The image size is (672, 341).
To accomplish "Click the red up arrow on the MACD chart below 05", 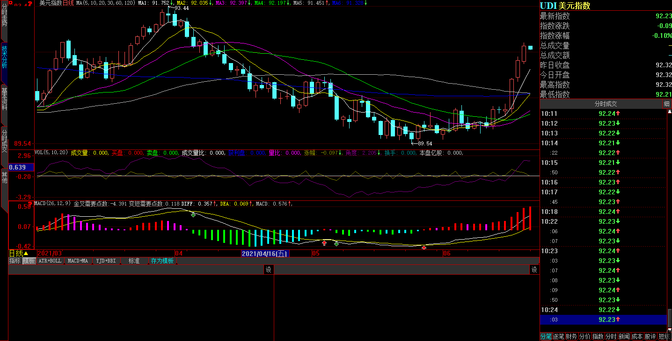I will click(x=324, y=243).
